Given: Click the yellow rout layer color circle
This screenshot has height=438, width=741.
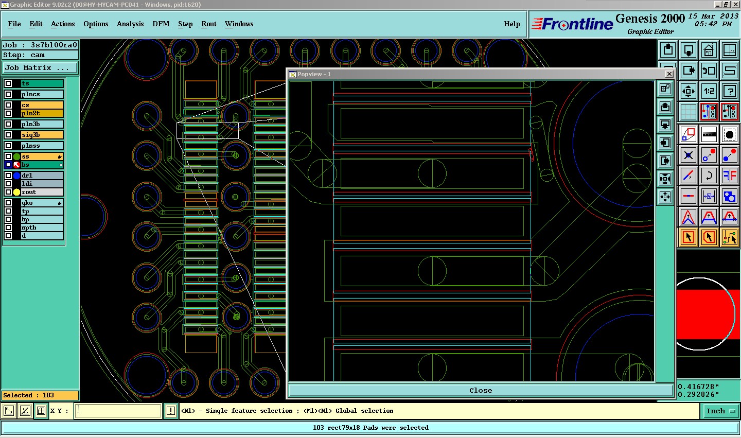Looking at the screenshot, I should (x=17, y=192).
